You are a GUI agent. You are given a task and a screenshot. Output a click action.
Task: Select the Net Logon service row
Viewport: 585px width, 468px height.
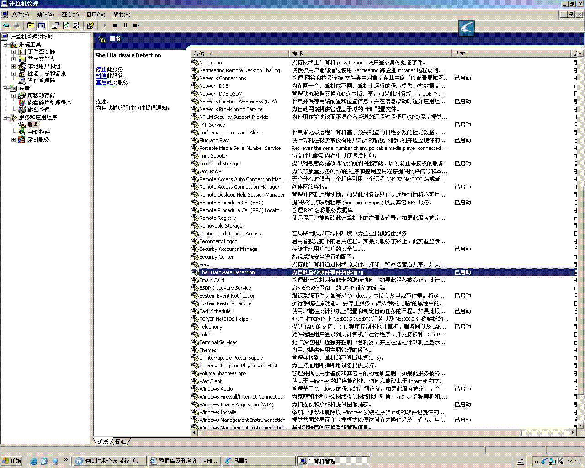(x=384, y=63)
